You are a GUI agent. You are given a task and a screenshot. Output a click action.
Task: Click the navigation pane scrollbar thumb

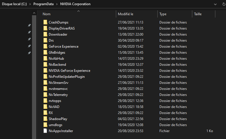tap(34, 77)
